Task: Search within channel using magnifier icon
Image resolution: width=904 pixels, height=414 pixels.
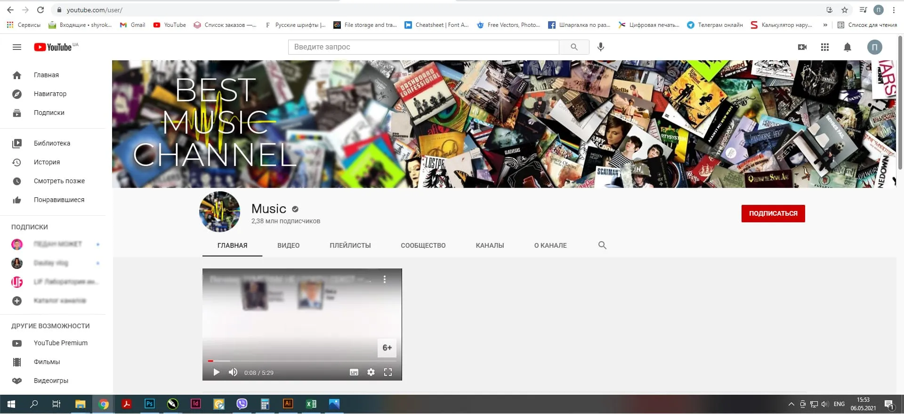Action: 602,245
